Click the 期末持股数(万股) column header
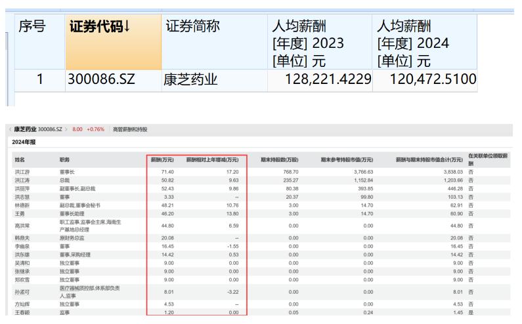This screenshot has width=522, height=324. click(279, 160)
